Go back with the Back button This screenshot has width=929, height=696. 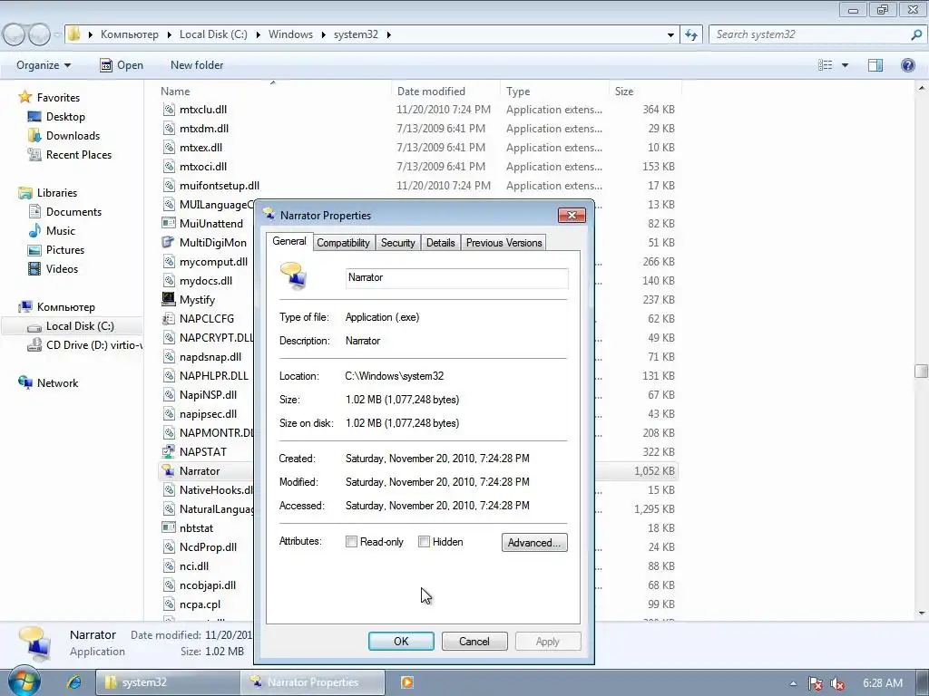pyautogui.click(x=15, y=35)
